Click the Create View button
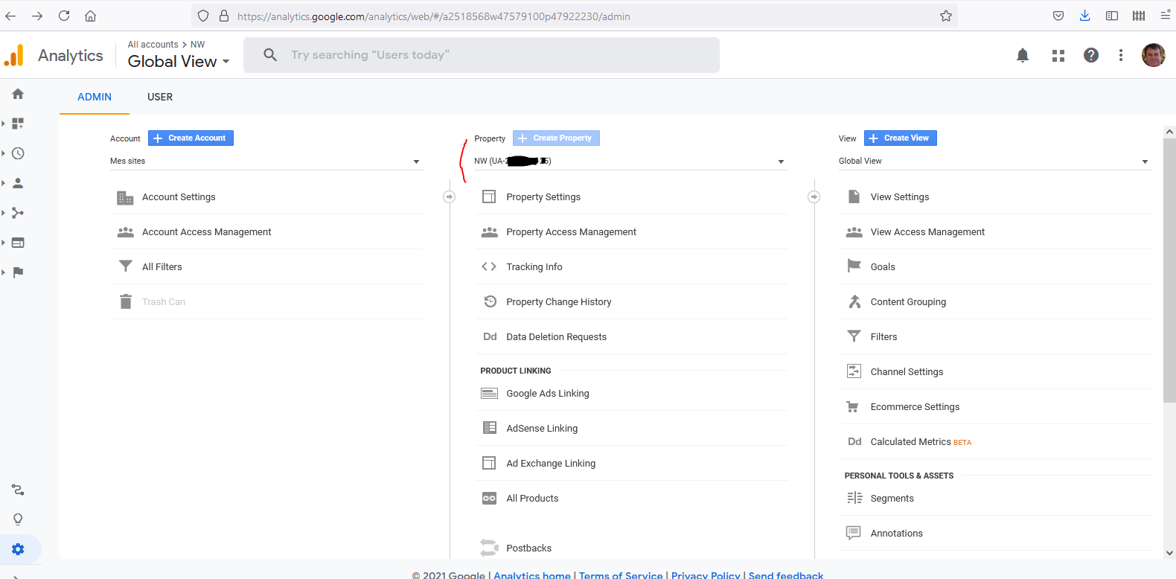This screenshot has height=579, width=1176. (x=900, y=138)
